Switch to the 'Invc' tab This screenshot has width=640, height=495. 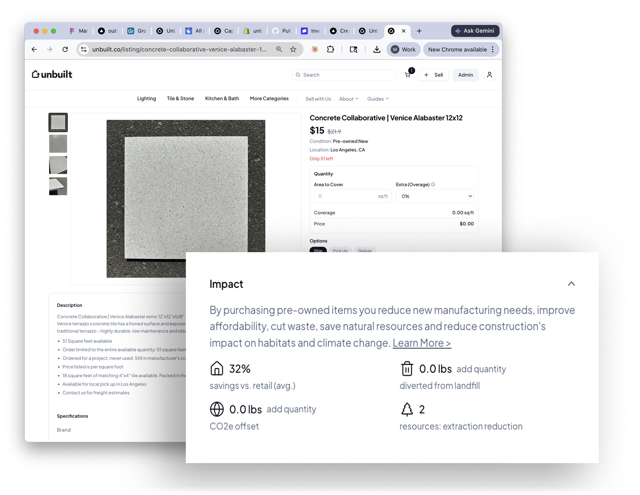310,31
